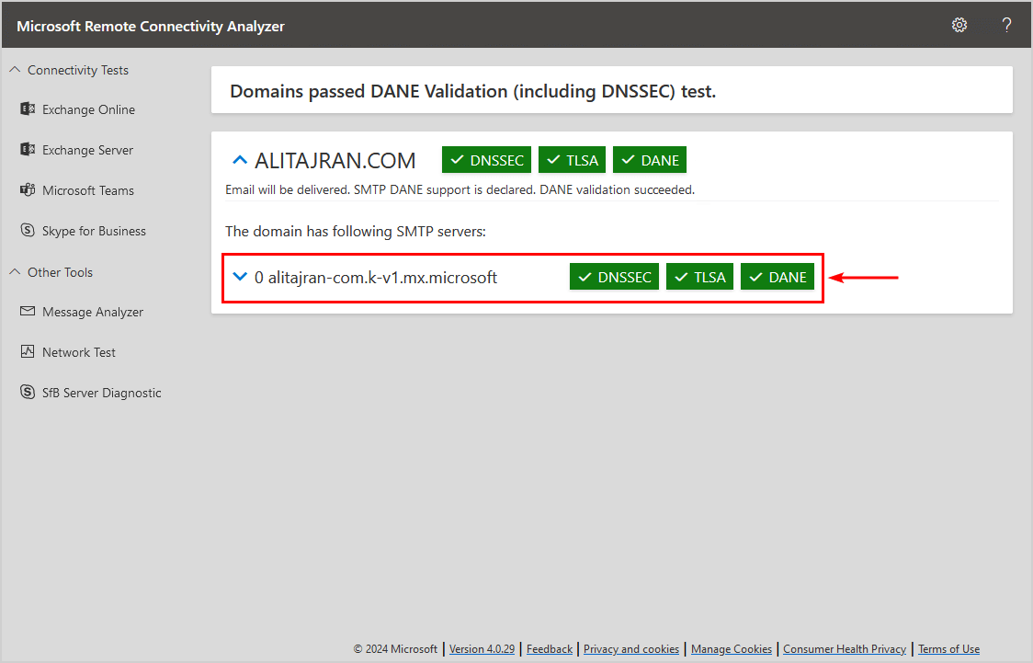Screen dimensions: 1033x663
Task: Select Exchange Online in sidebar
Action: (88, 109)
